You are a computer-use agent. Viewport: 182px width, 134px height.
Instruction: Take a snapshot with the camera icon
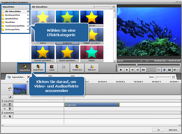pos(169,70)
